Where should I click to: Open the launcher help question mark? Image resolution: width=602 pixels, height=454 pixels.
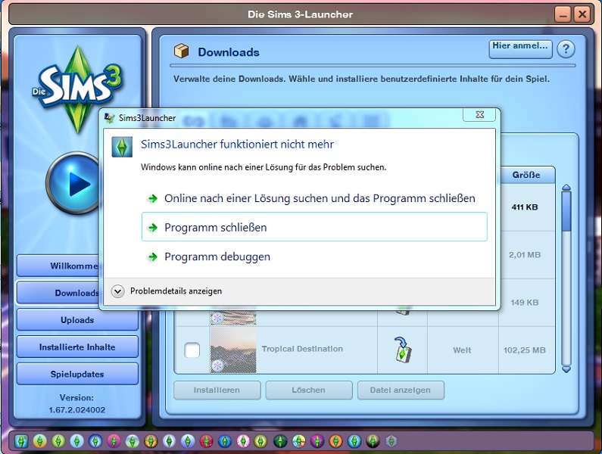pyautogui.click(x=566, y=49)
